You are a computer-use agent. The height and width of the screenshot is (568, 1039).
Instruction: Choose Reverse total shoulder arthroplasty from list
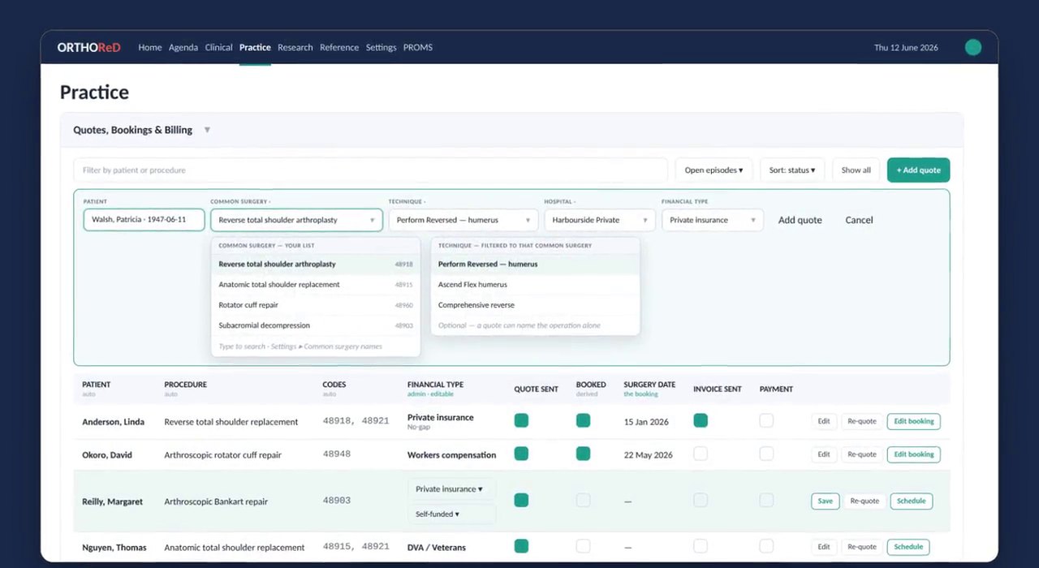pos(316,264)
